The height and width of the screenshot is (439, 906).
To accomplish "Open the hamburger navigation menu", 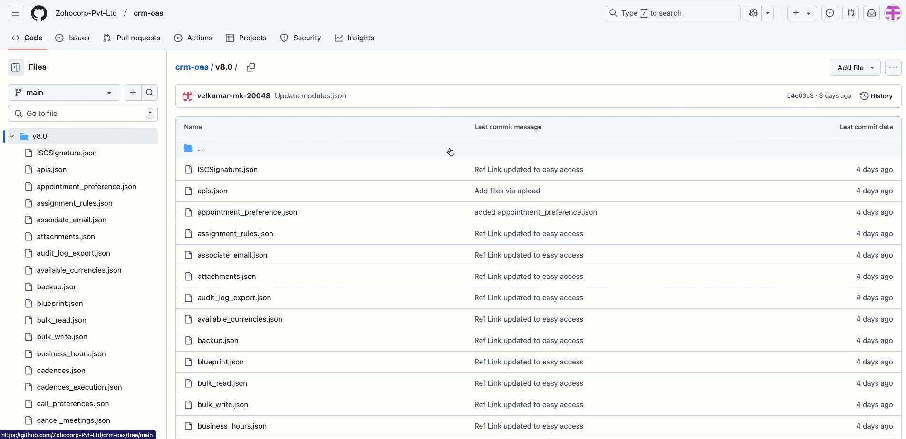I will coord(16,13).
